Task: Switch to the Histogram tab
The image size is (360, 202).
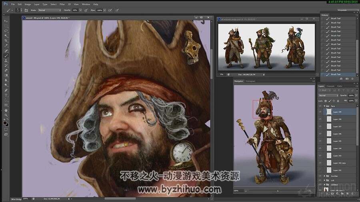Action: 250,81
